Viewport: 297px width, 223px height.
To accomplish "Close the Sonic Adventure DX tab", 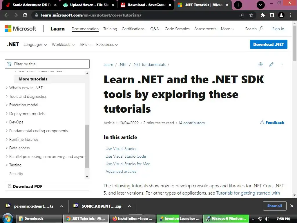I will click(55, 5).
